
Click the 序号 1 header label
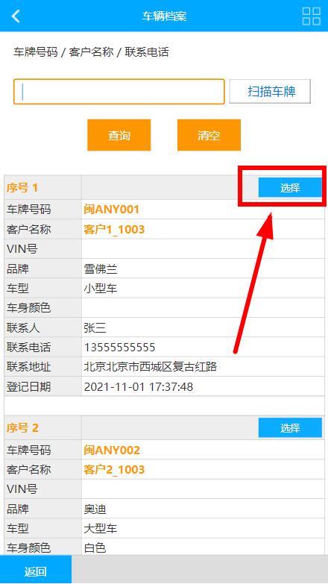coord(22,188)
